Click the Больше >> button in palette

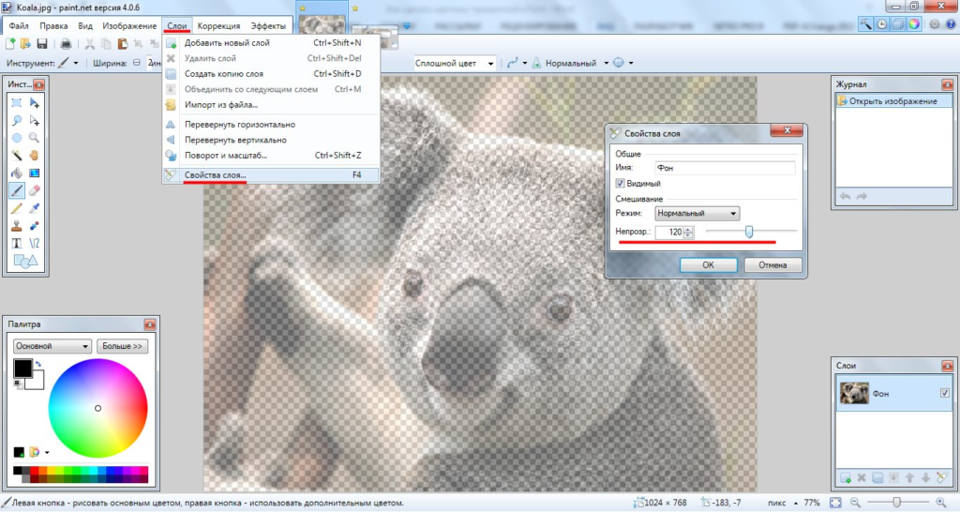[x=122, y=346]
